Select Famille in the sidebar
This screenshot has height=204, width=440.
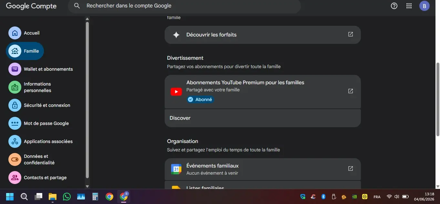(x=25, y=51)
